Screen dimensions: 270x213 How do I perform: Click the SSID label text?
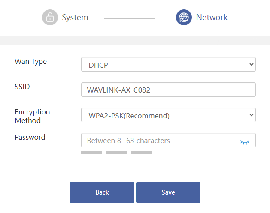(22, 87)
